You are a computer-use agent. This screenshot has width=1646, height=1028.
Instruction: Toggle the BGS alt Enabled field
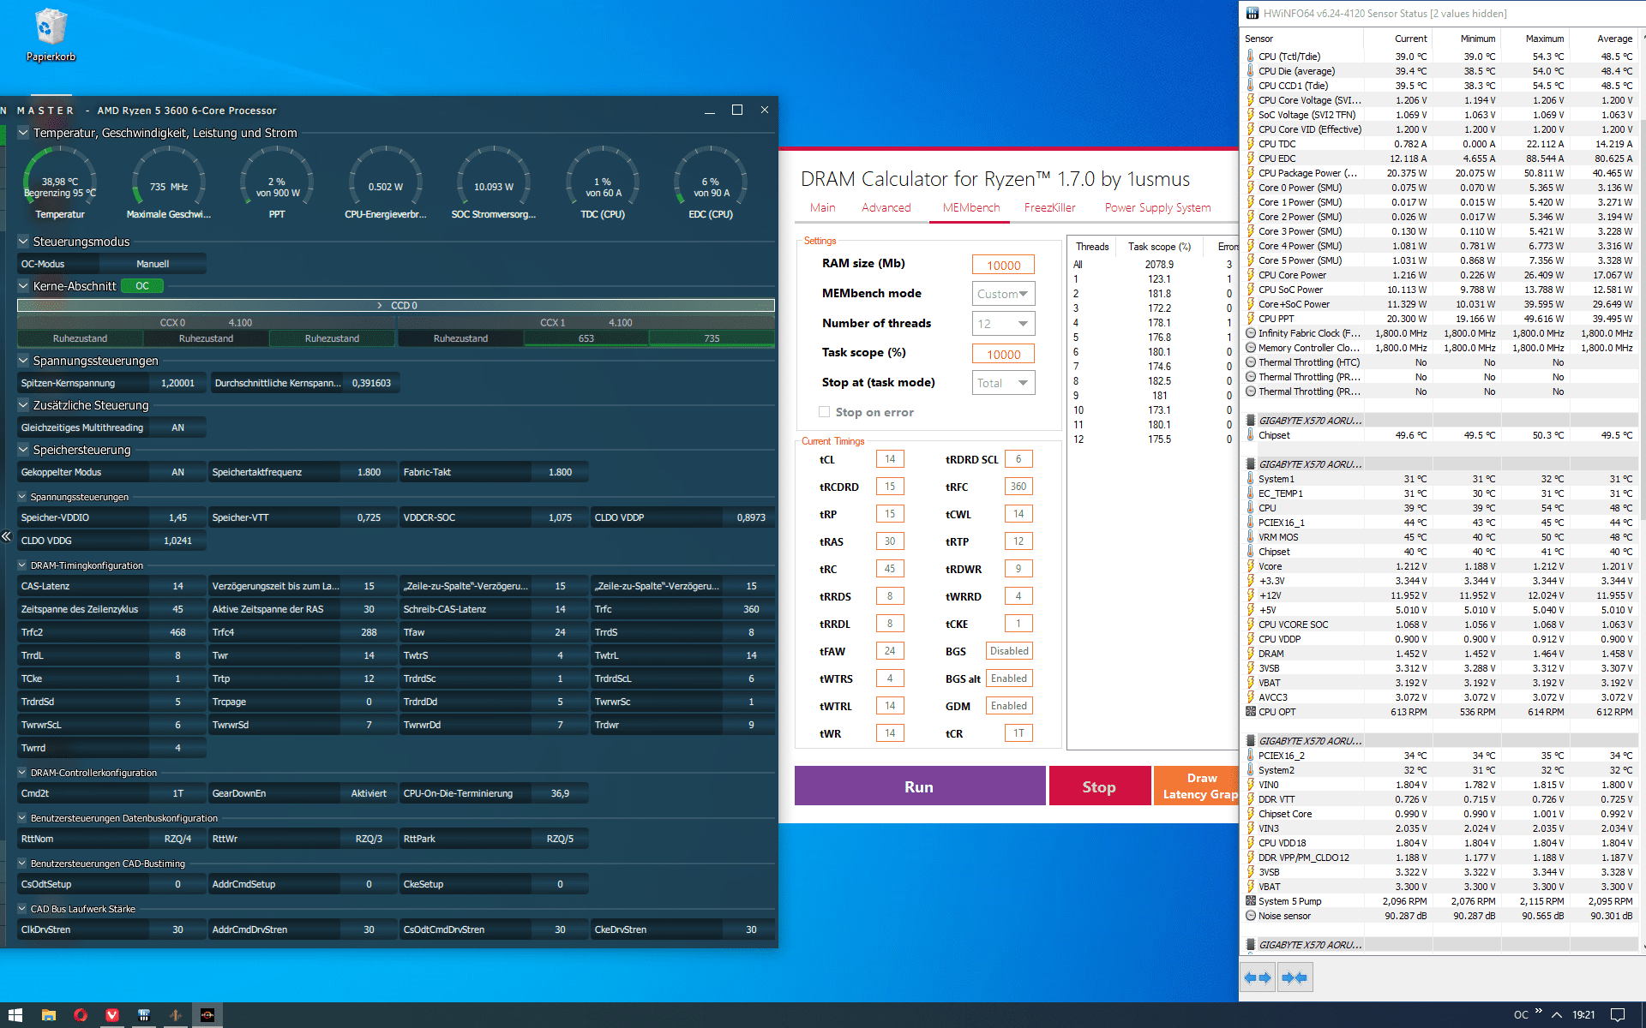click(1009, 678)
